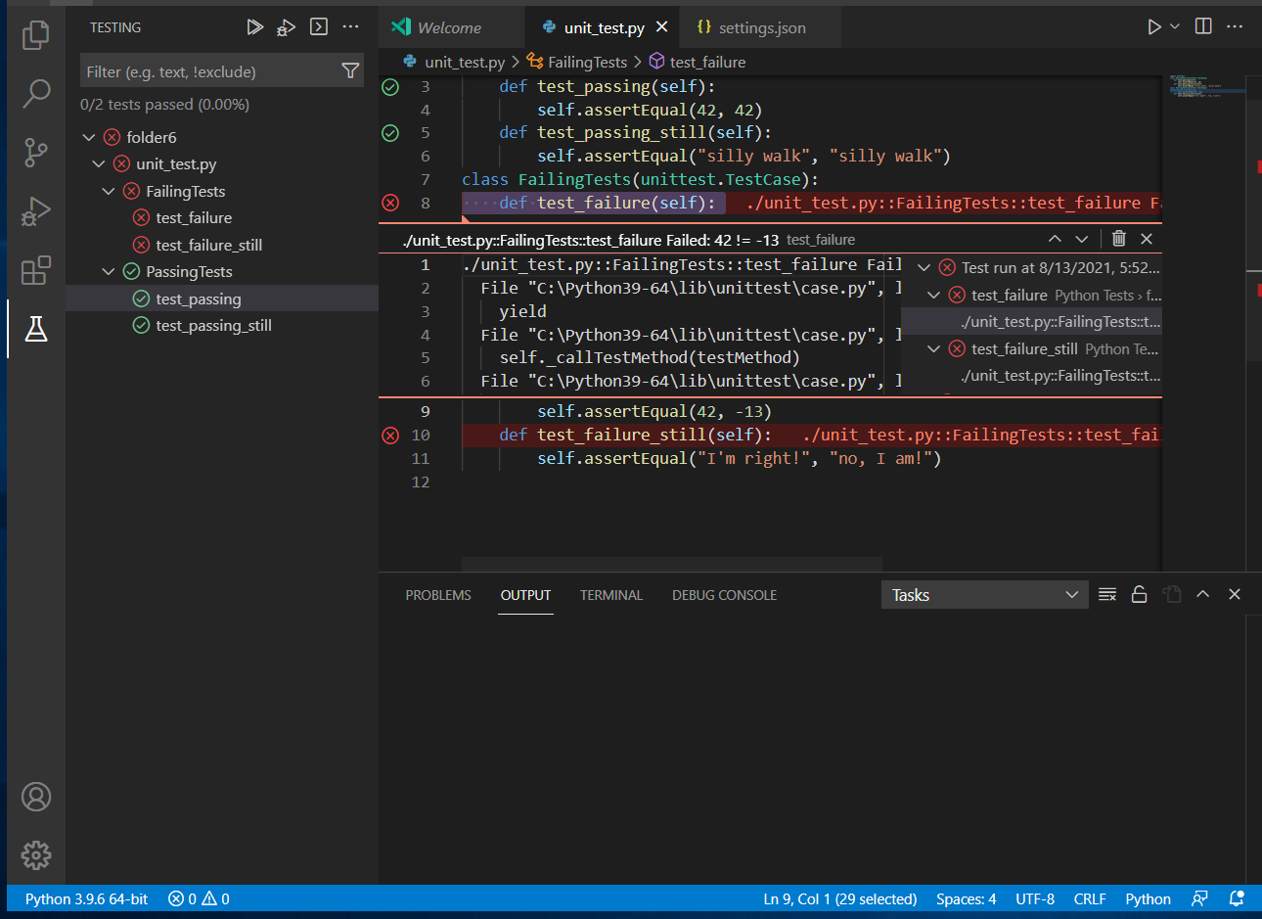Clear the Output panel with the clear icon

(1107, 594)
